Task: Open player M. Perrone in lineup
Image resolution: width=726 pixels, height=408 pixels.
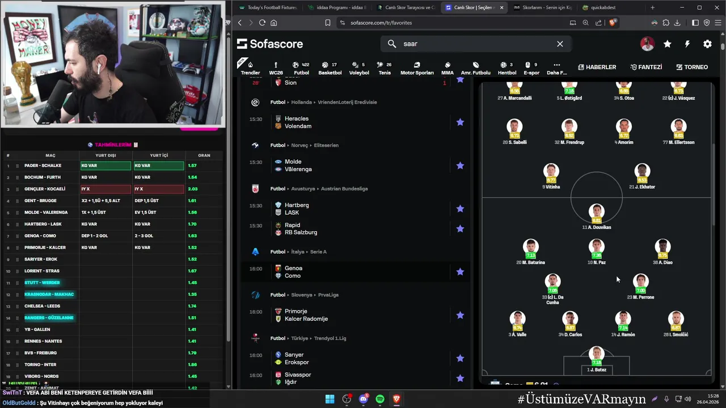Action: click(640, 287)
